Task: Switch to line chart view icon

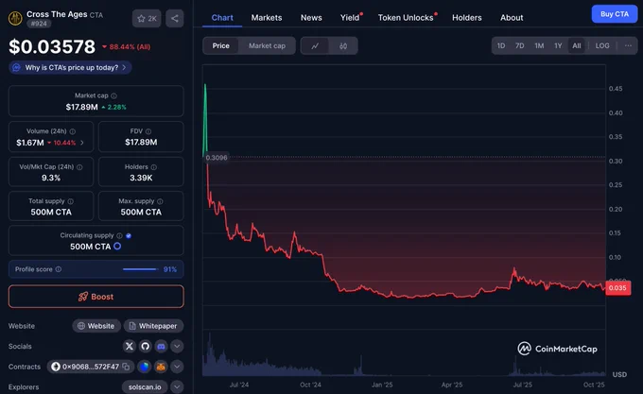Action: (x=315, y=46)
